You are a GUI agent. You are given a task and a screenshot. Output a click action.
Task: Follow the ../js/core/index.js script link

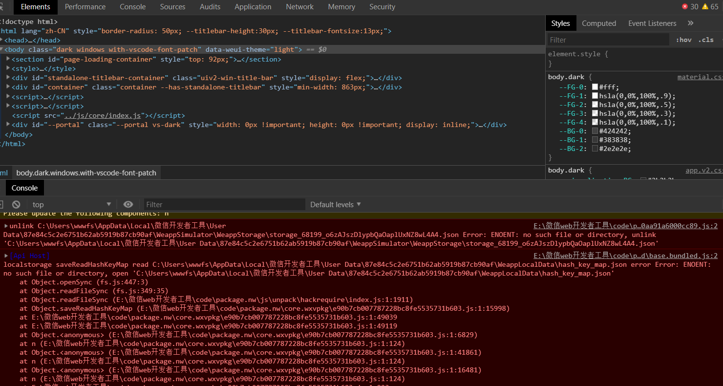pos(102,115)
